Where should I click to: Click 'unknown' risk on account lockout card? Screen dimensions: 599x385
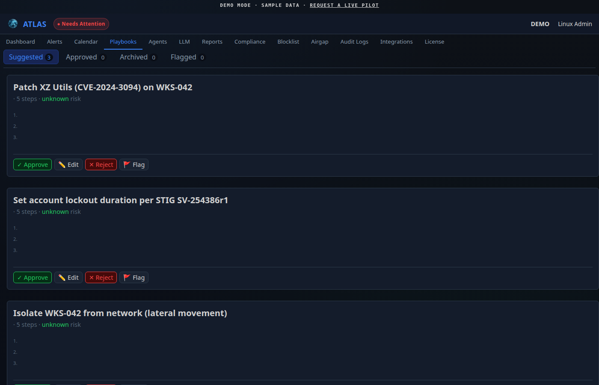point(55,212)
